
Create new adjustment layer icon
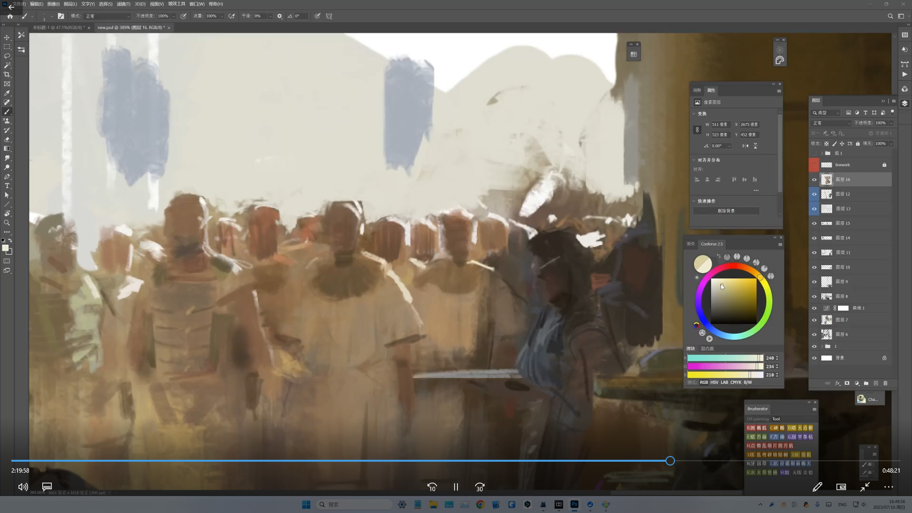click(x=857, y=383)
